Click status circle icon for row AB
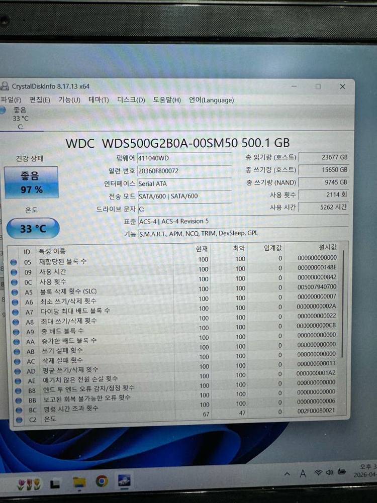 17,352
